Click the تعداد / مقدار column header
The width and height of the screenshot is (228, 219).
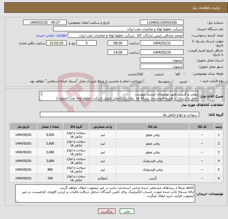[x=50, y=127]
